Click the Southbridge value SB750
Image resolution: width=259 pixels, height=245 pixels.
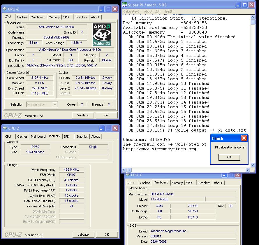(x=193, y=211)
